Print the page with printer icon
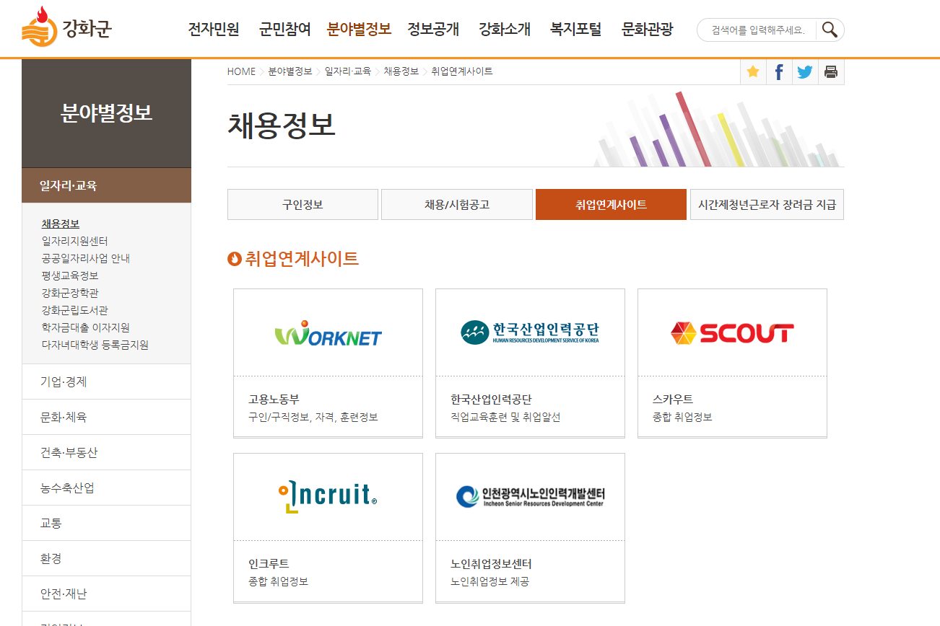The image size is (940, 626). [831, 71]
